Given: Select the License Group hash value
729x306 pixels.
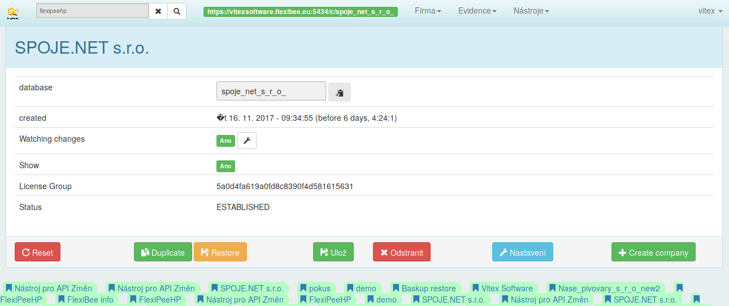Looking at the screenshot, I should point(285,186).
